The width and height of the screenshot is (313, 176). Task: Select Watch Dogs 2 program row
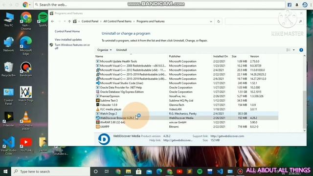point(186,113)
